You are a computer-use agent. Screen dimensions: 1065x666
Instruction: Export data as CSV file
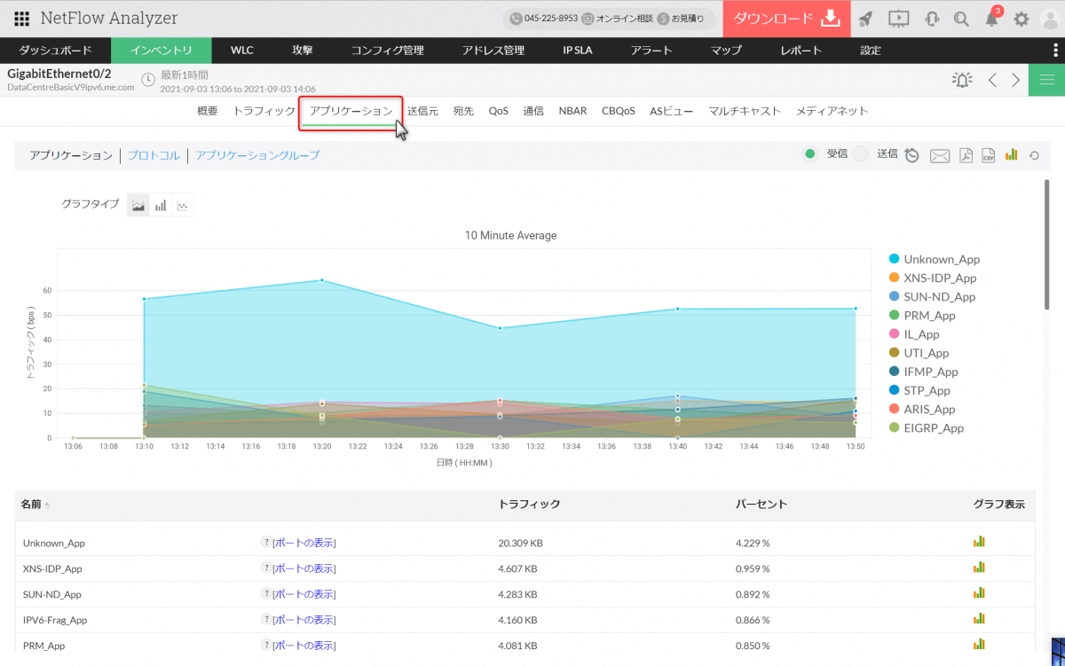(x=988, y=155)
